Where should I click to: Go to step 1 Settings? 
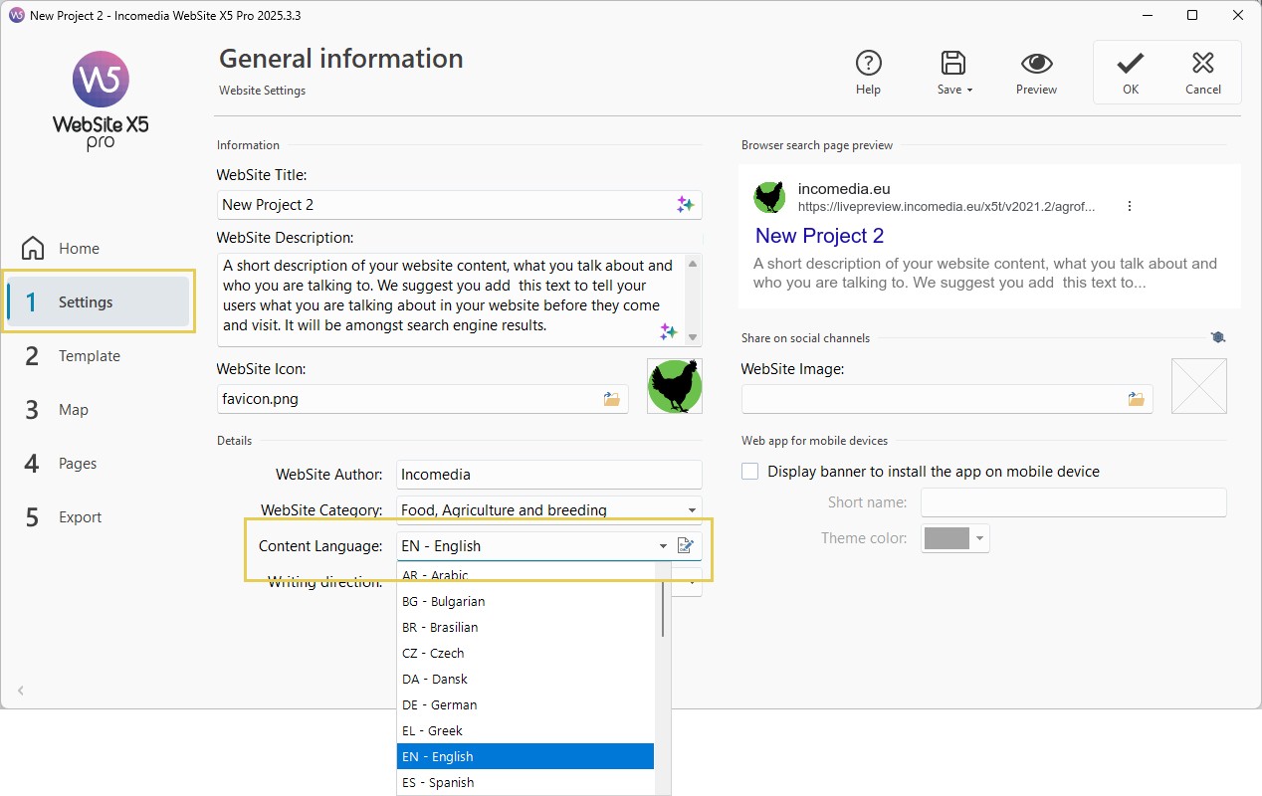point(98,302)
